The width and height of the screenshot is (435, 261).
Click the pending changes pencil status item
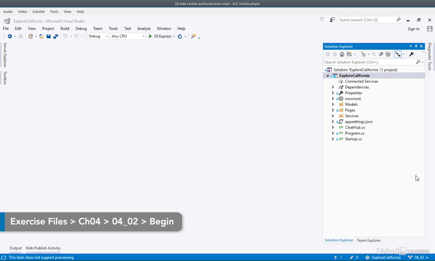354,258
